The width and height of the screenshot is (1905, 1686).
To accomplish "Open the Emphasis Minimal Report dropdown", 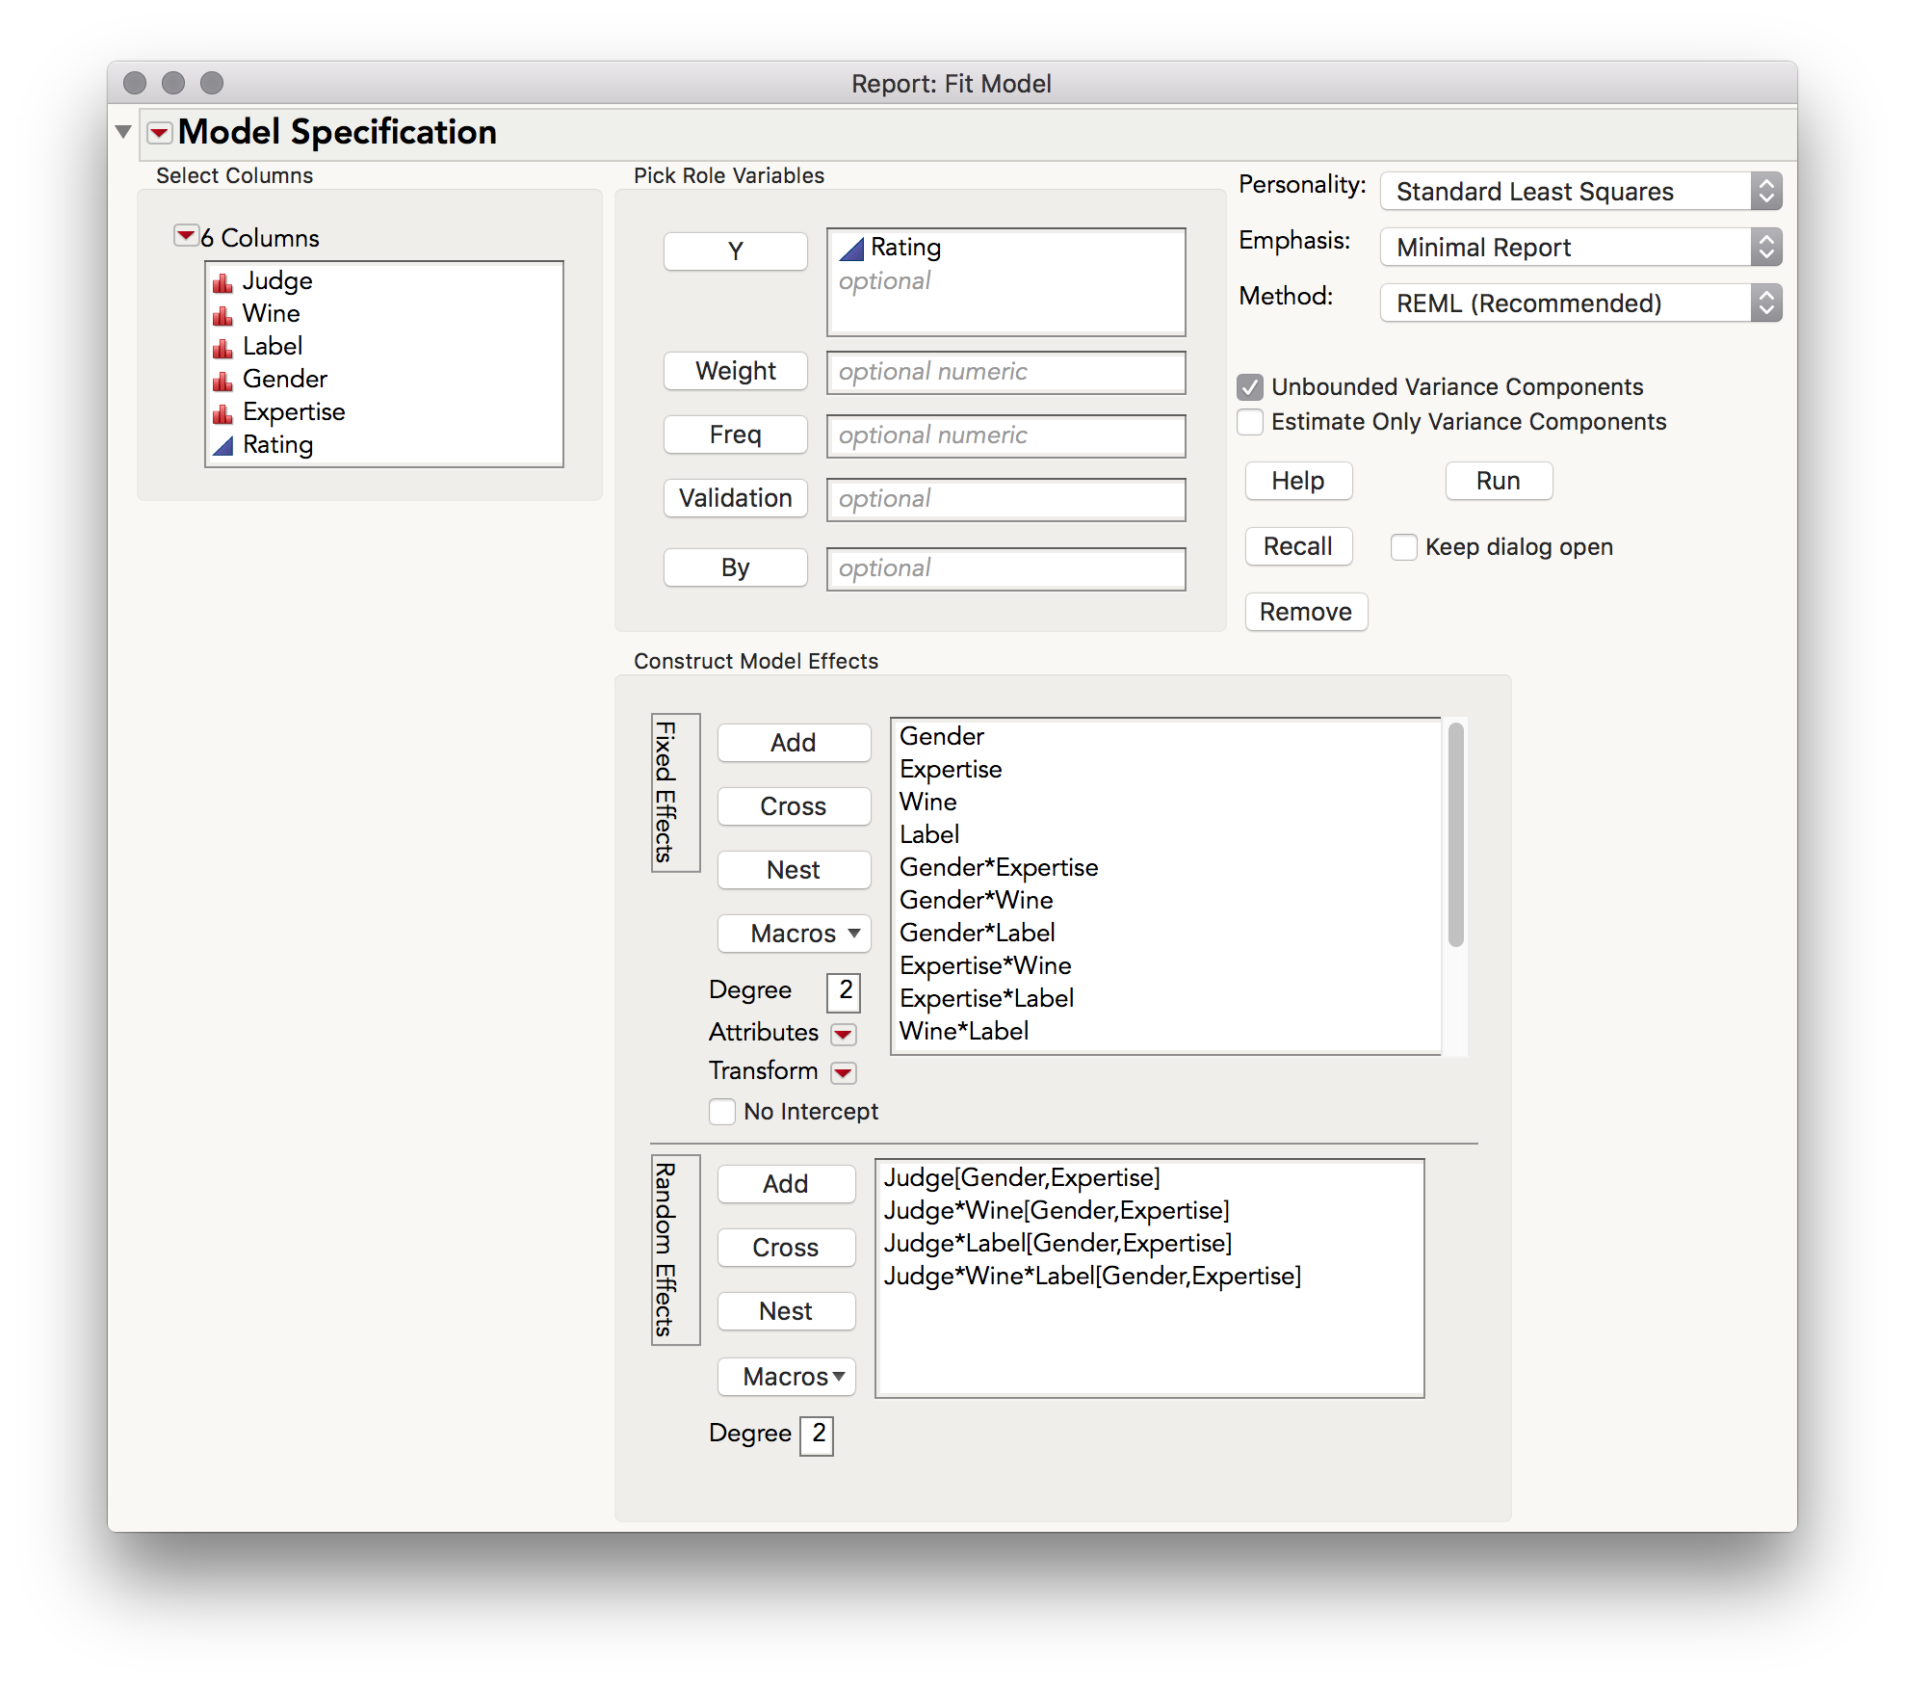I will click(x=1579, y=248).
